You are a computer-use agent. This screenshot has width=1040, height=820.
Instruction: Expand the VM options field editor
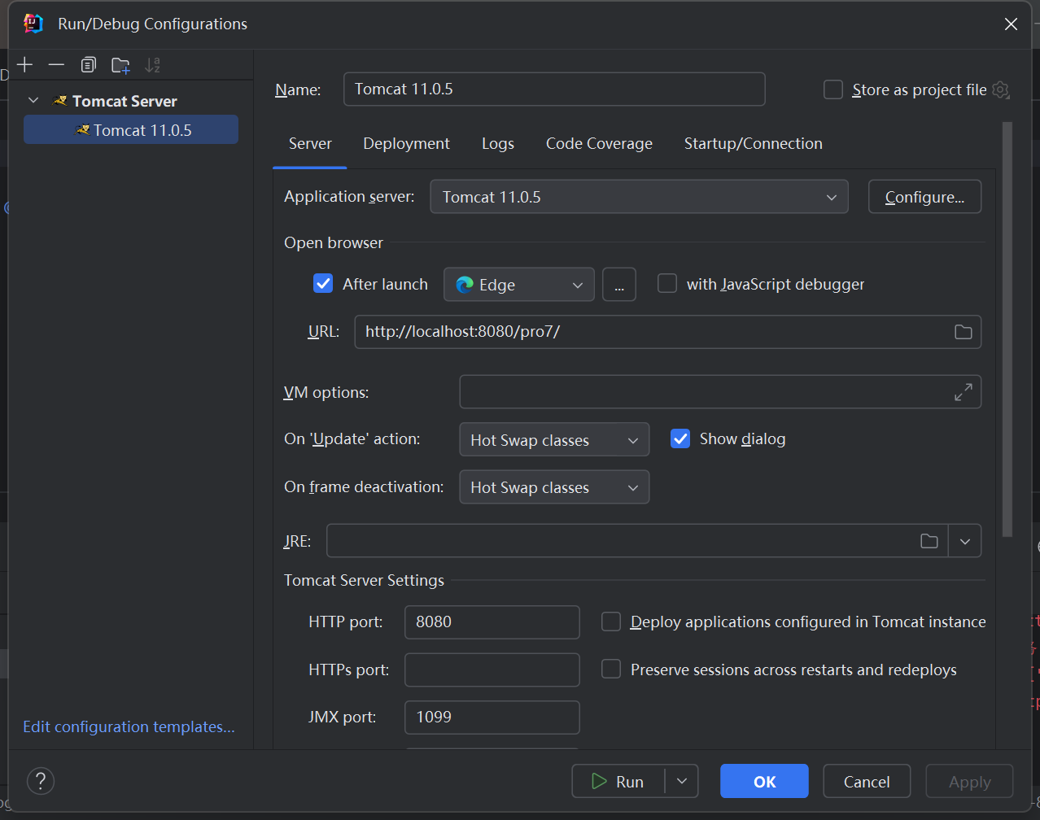pyautogui.click(x=964, y=392)
